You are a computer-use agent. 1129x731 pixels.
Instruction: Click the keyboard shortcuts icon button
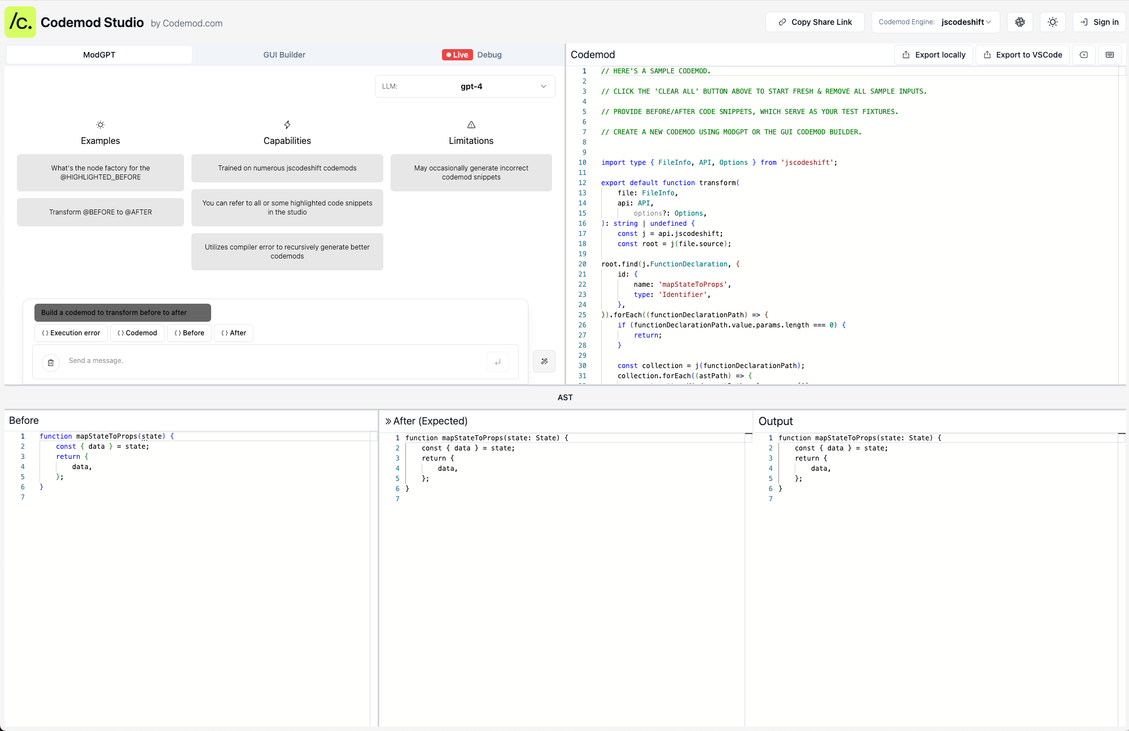click(1109, 55)
